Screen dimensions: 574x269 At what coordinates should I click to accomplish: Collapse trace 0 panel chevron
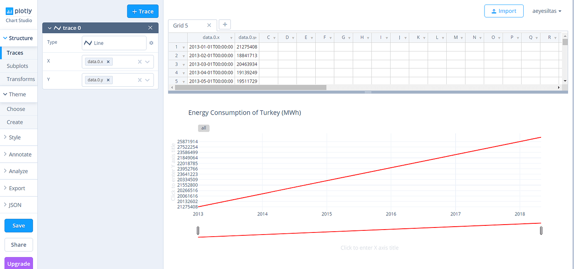pyautogui.click(x=49, y=28)
